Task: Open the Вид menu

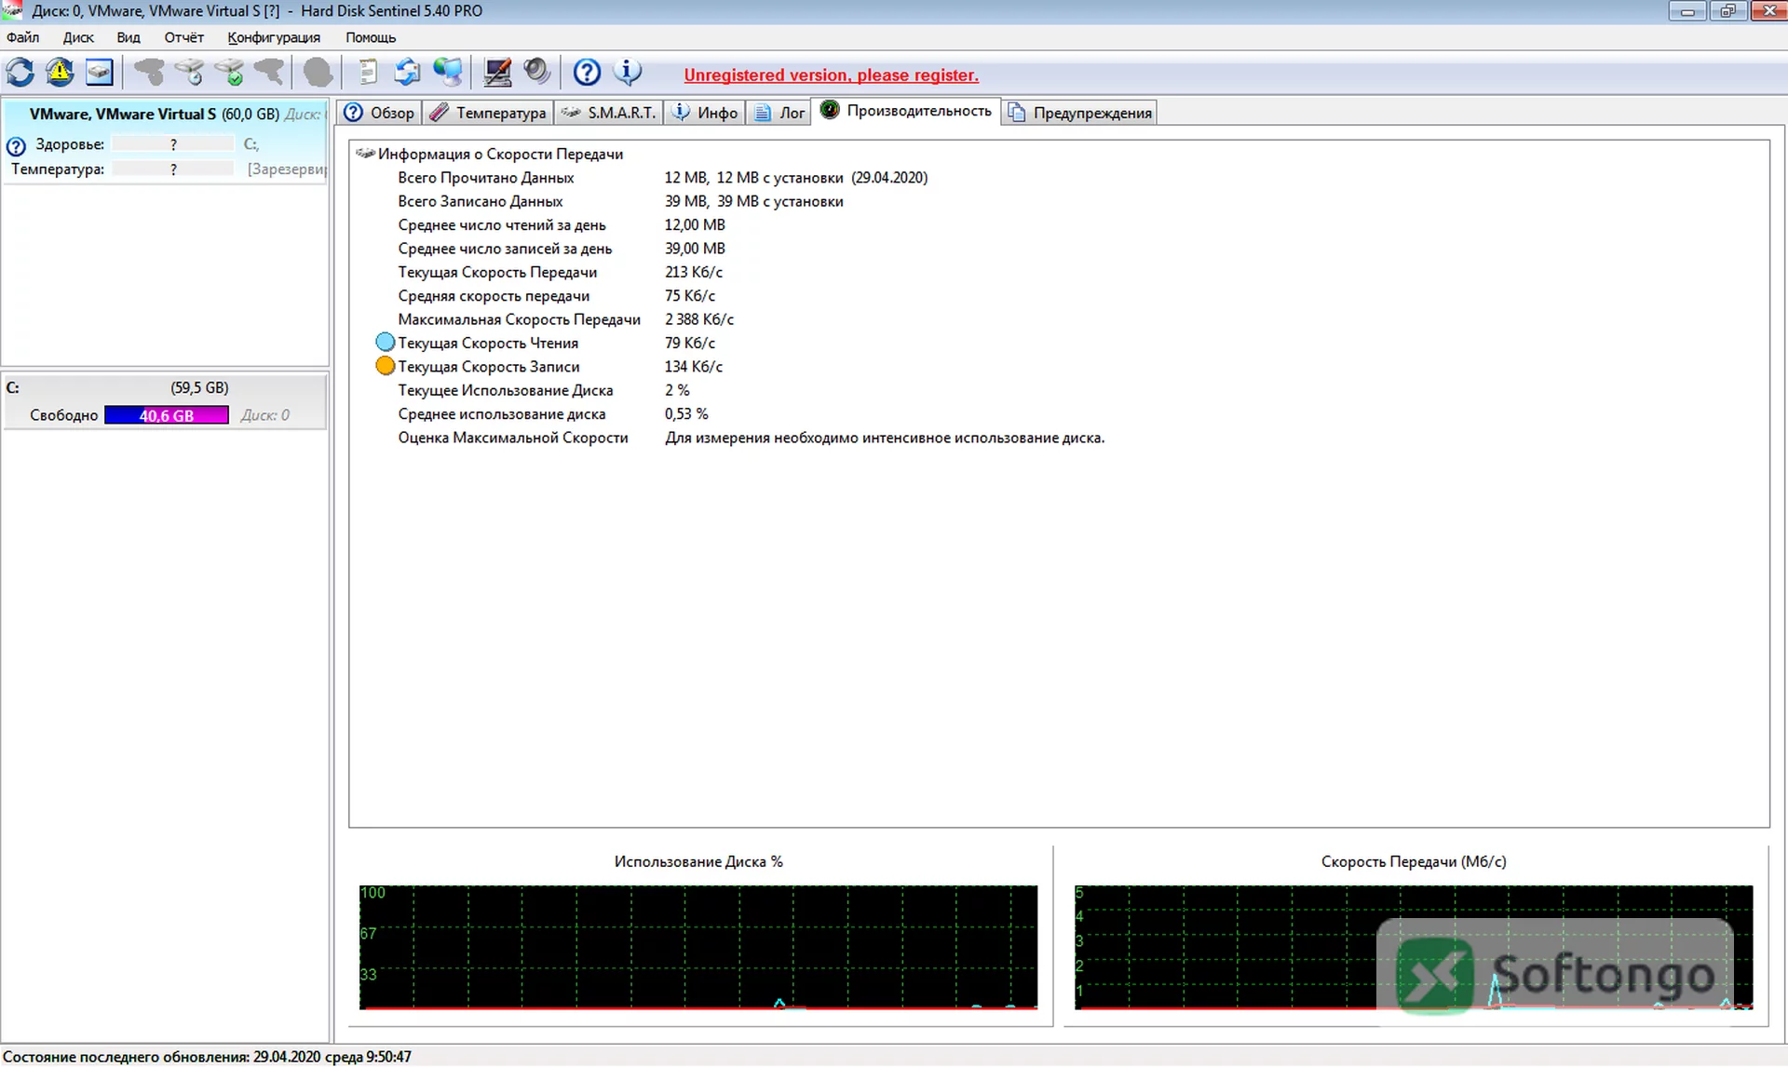Action: pyautogui.click(x=129, y=37)
